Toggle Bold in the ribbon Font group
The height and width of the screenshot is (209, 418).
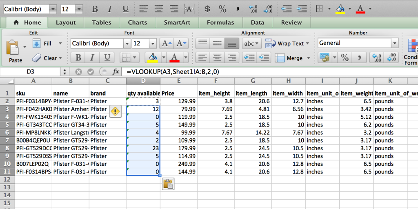pyautogui.click(x=78, y=58)
